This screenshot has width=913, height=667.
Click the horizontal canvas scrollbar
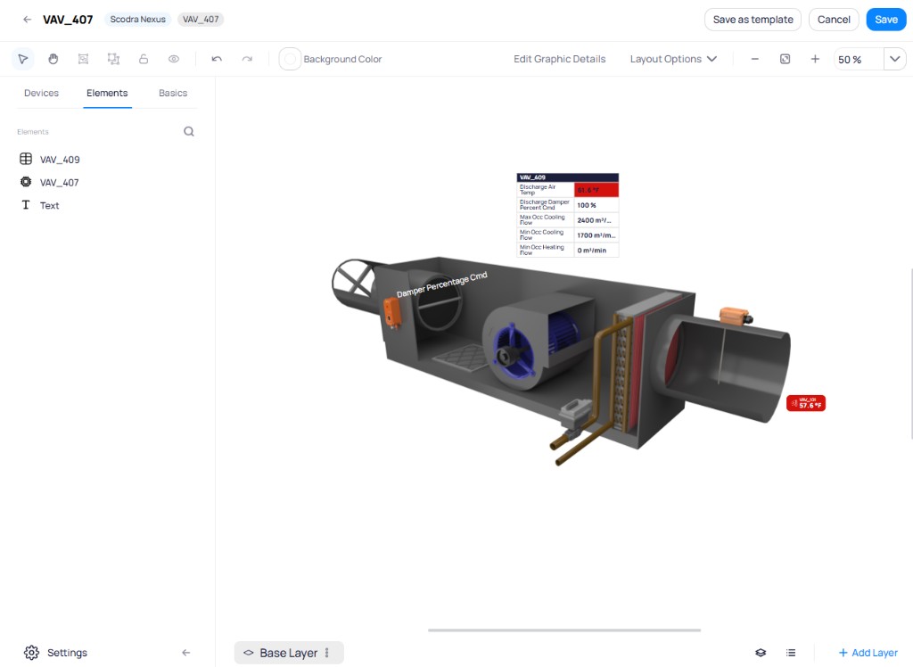tap(564, 630)
